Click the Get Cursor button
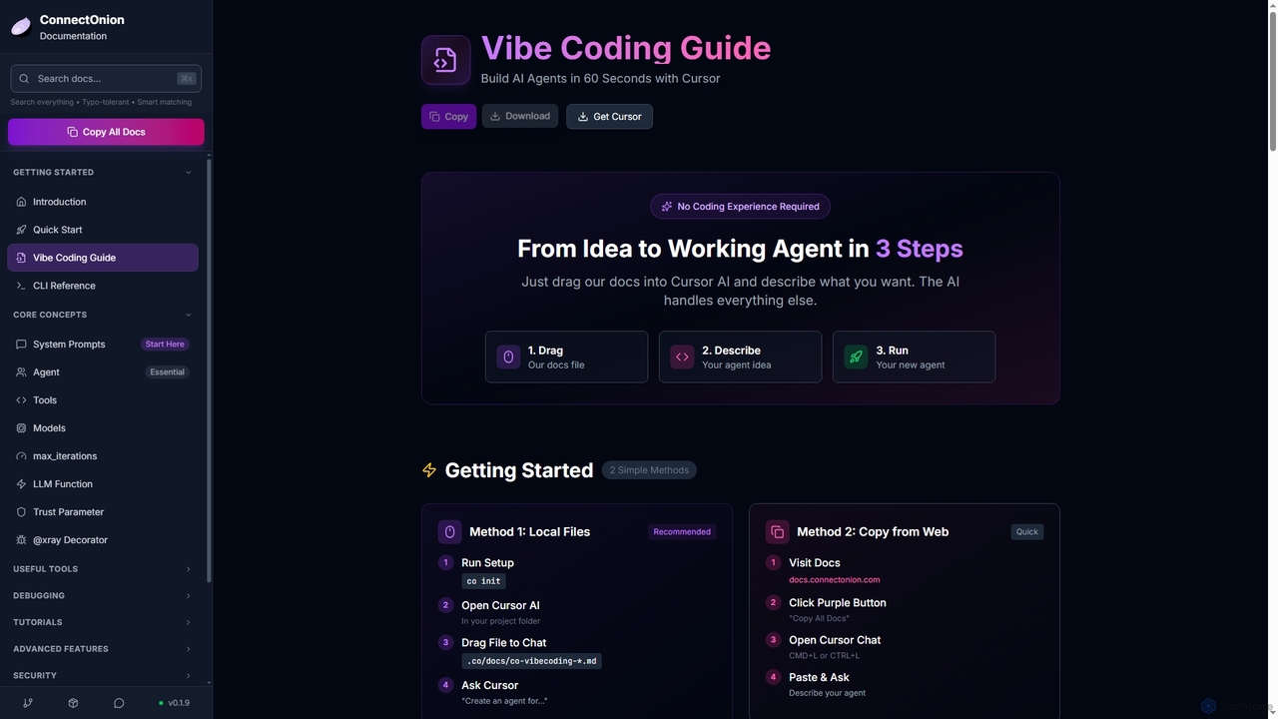 tap(609, 117)
